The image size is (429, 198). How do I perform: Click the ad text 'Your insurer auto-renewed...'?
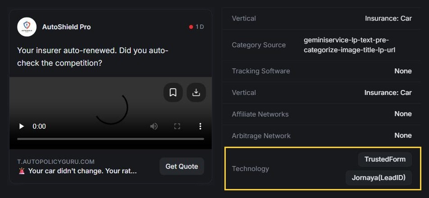pyautogui.click(x=93, y=57)
